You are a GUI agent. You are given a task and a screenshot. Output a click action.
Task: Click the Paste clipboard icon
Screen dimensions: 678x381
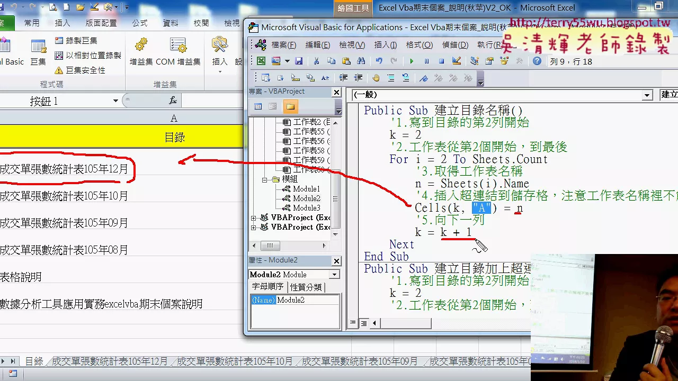coord(346,61)
